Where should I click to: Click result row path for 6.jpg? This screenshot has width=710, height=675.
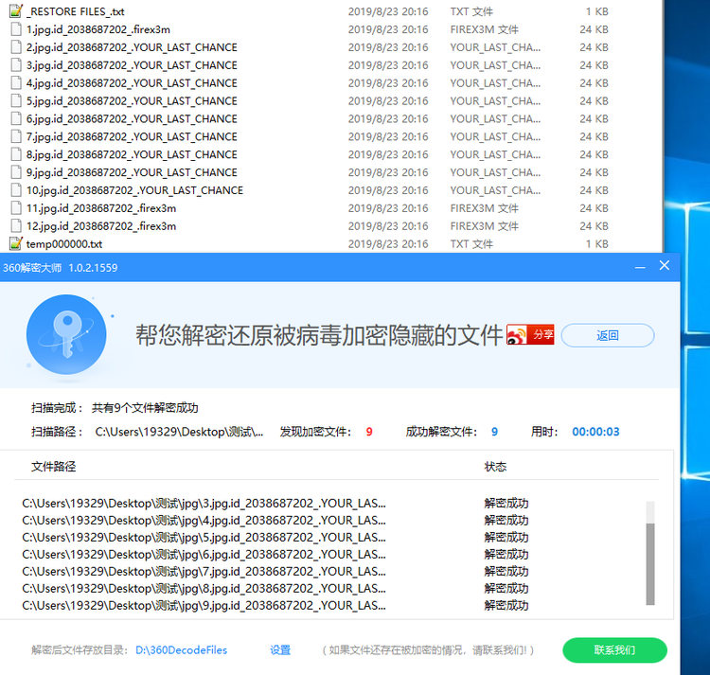(x=204, y=554)
